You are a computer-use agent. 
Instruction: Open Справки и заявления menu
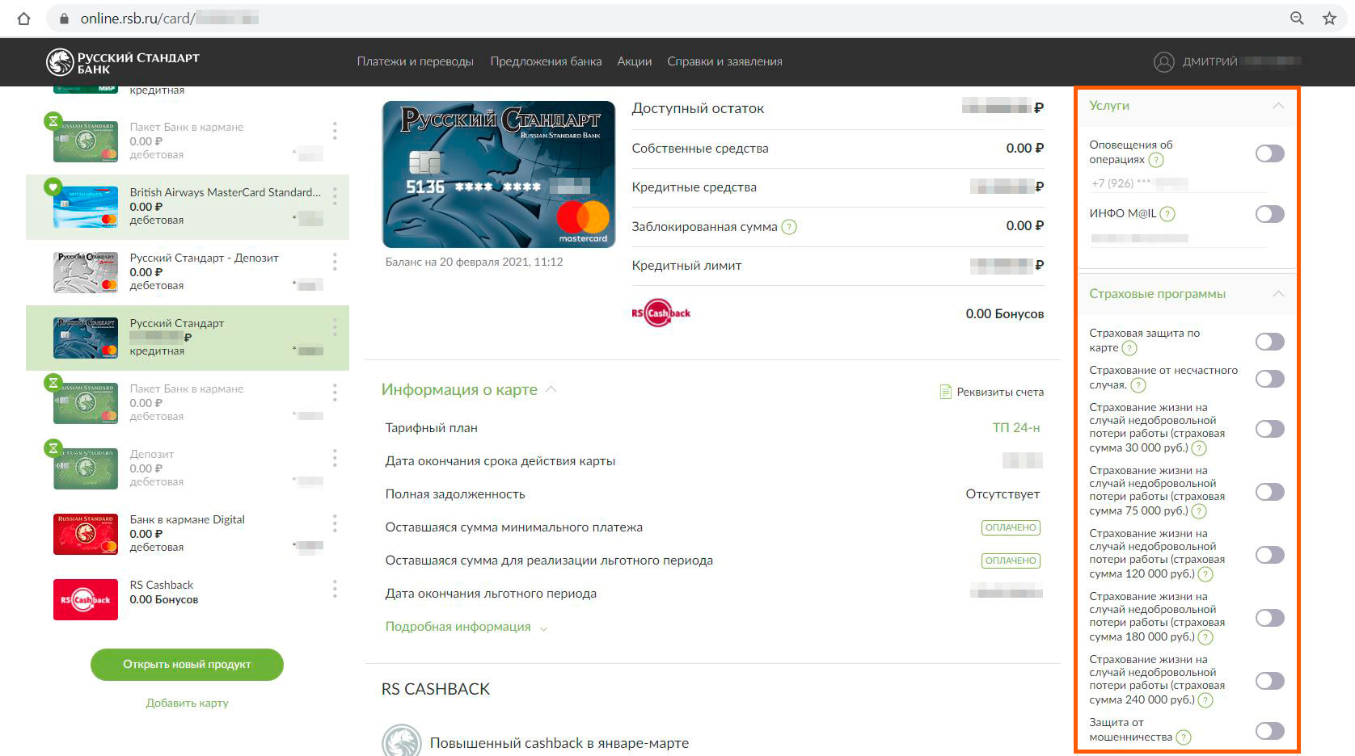(724, 61)
